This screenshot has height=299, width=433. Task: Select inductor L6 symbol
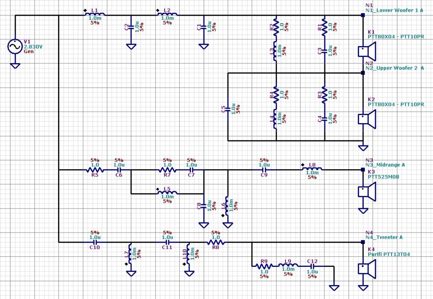227,206
